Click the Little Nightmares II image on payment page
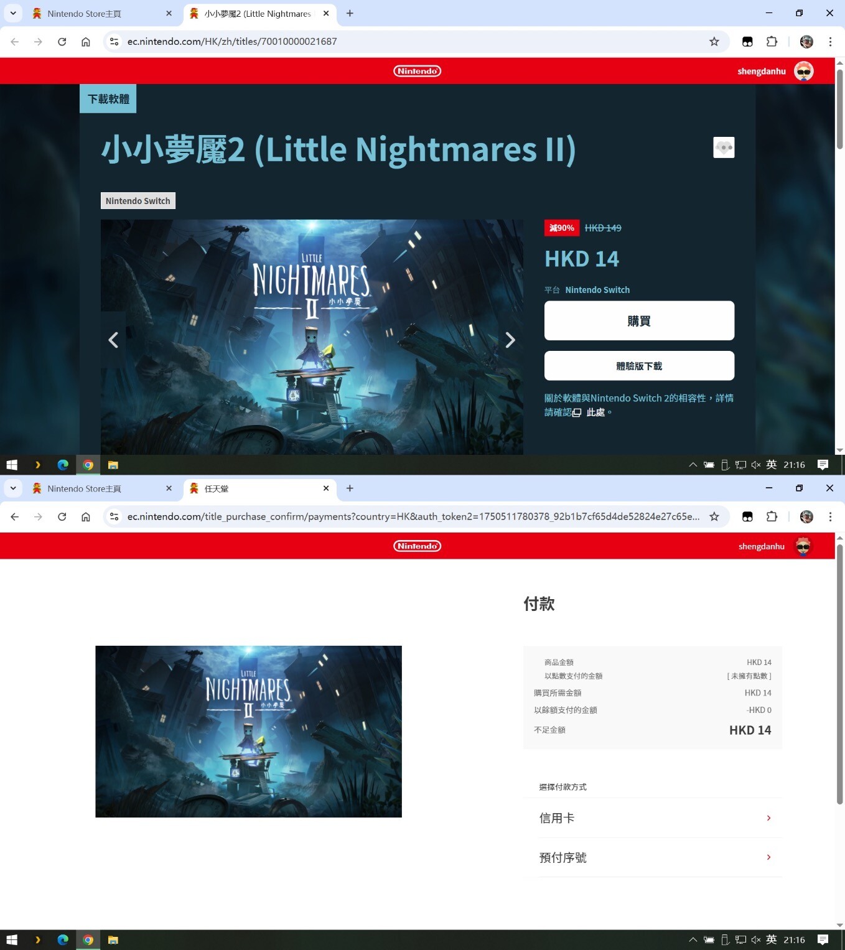The width and height of the screenshot is (845, 950). [x=248, y=732]
